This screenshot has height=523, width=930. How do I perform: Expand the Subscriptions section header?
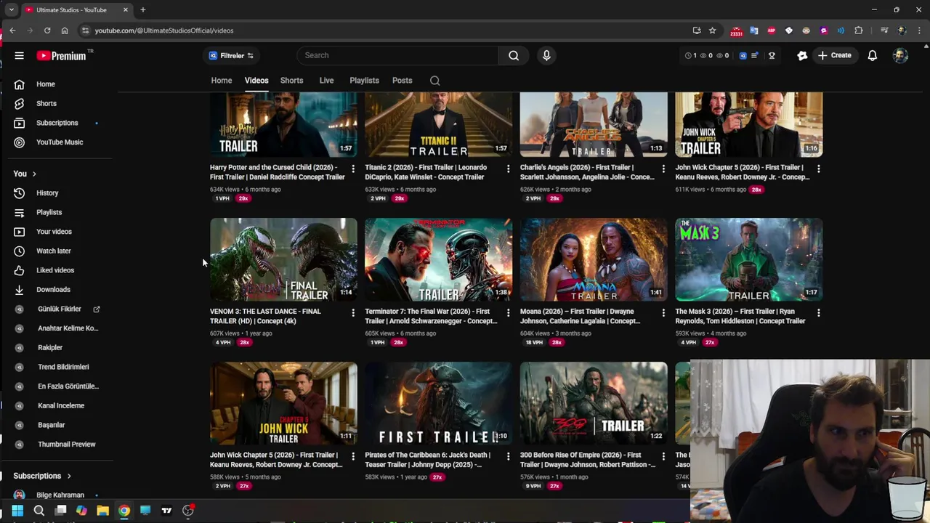click(x=42, y=476)
